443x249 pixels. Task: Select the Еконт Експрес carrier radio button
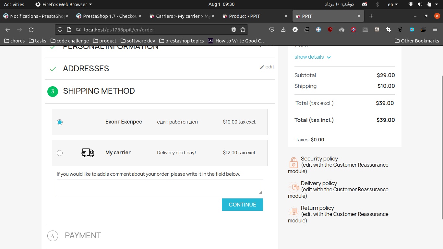click(60, 122)
